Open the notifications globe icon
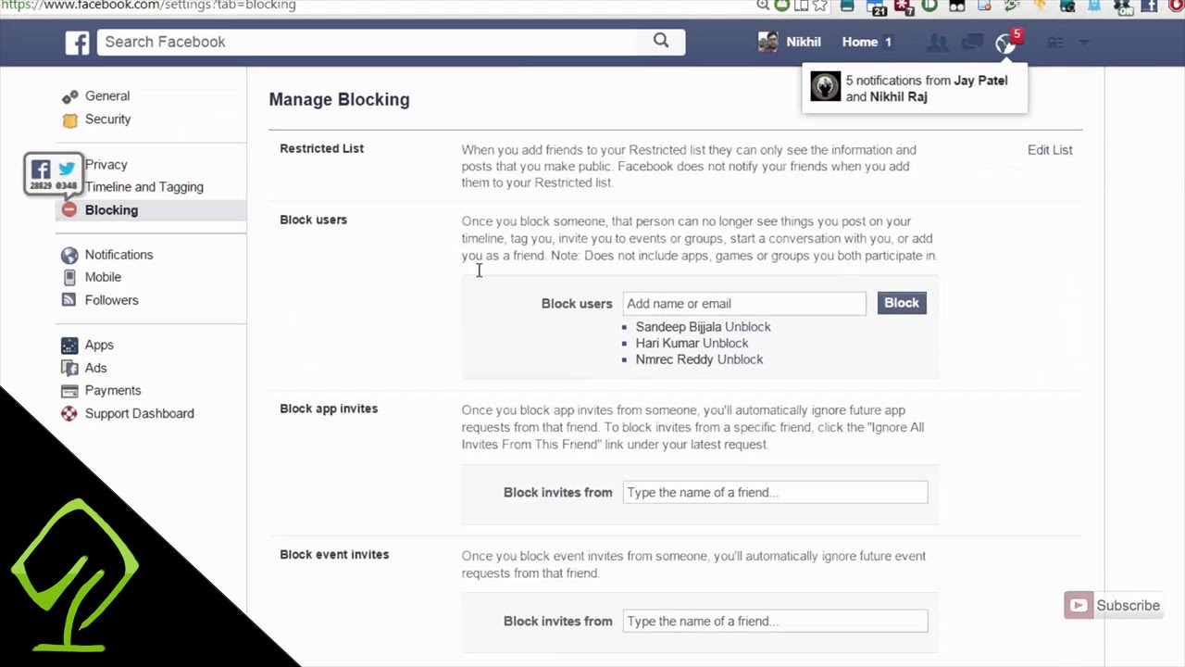1185x667 pixels. tap(1005, 43)
